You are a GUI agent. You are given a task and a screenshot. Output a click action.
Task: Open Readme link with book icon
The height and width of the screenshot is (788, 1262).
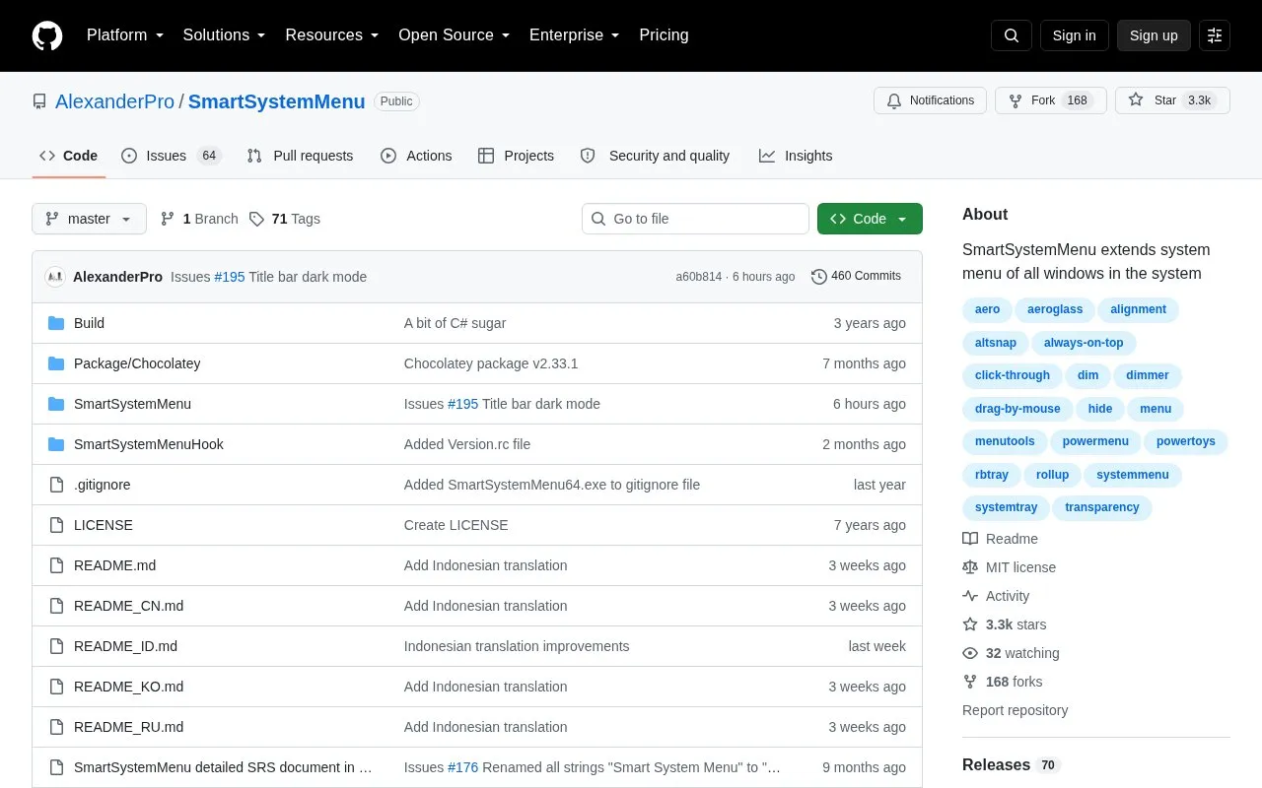1000,539
